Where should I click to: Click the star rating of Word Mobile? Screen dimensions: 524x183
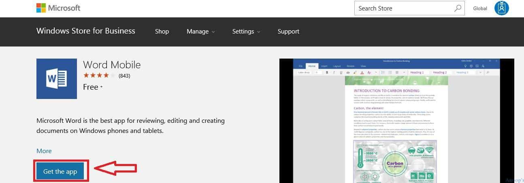click(x=99, y=75)
